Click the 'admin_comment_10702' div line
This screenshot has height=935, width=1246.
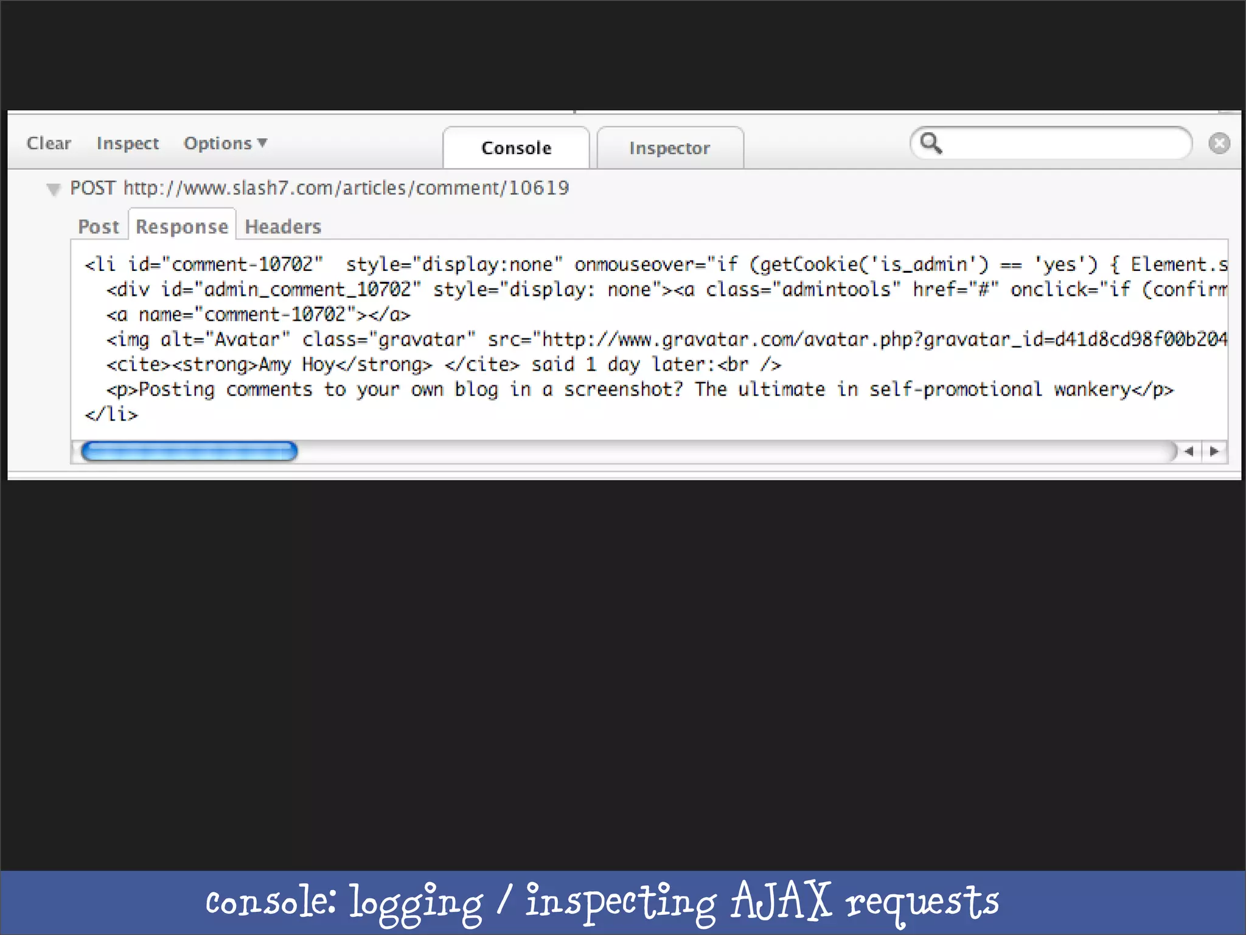(x=667, y=290)
